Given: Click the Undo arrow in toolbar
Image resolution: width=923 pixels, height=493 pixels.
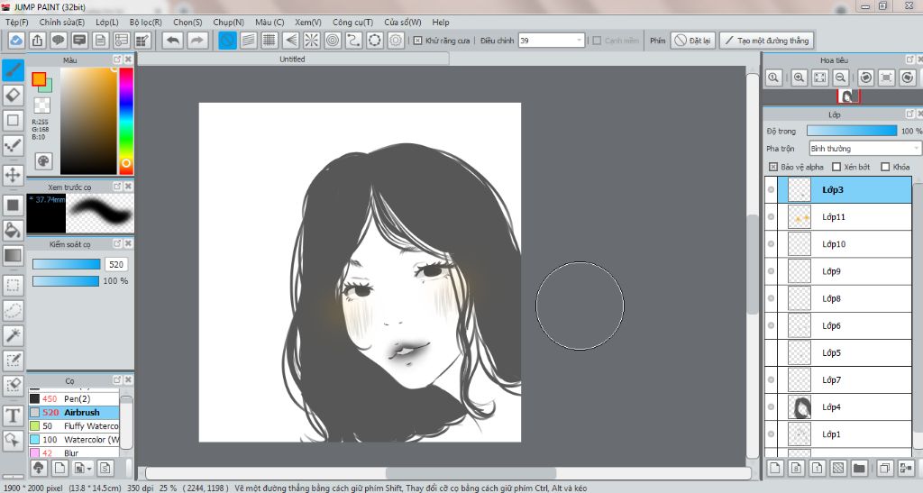Looking at the screenshot, I should tap(173, 41).
